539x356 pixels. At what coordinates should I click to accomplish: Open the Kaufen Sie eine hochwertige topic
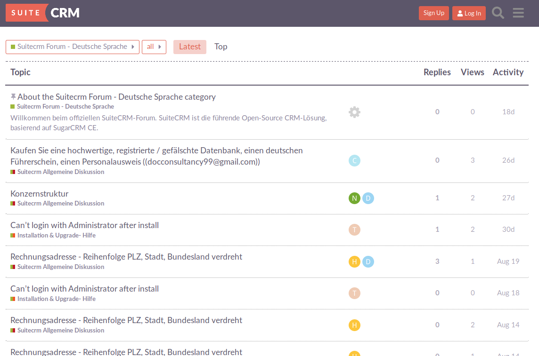click(156, 156)
